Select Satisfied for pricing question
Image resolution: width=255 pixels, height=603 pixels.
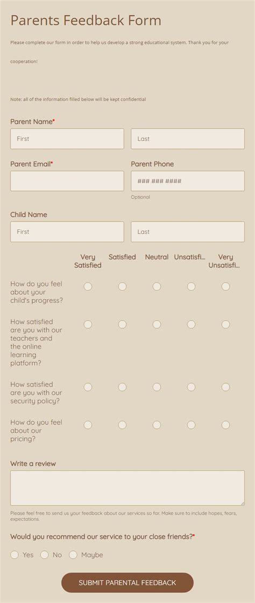point(122,425)
